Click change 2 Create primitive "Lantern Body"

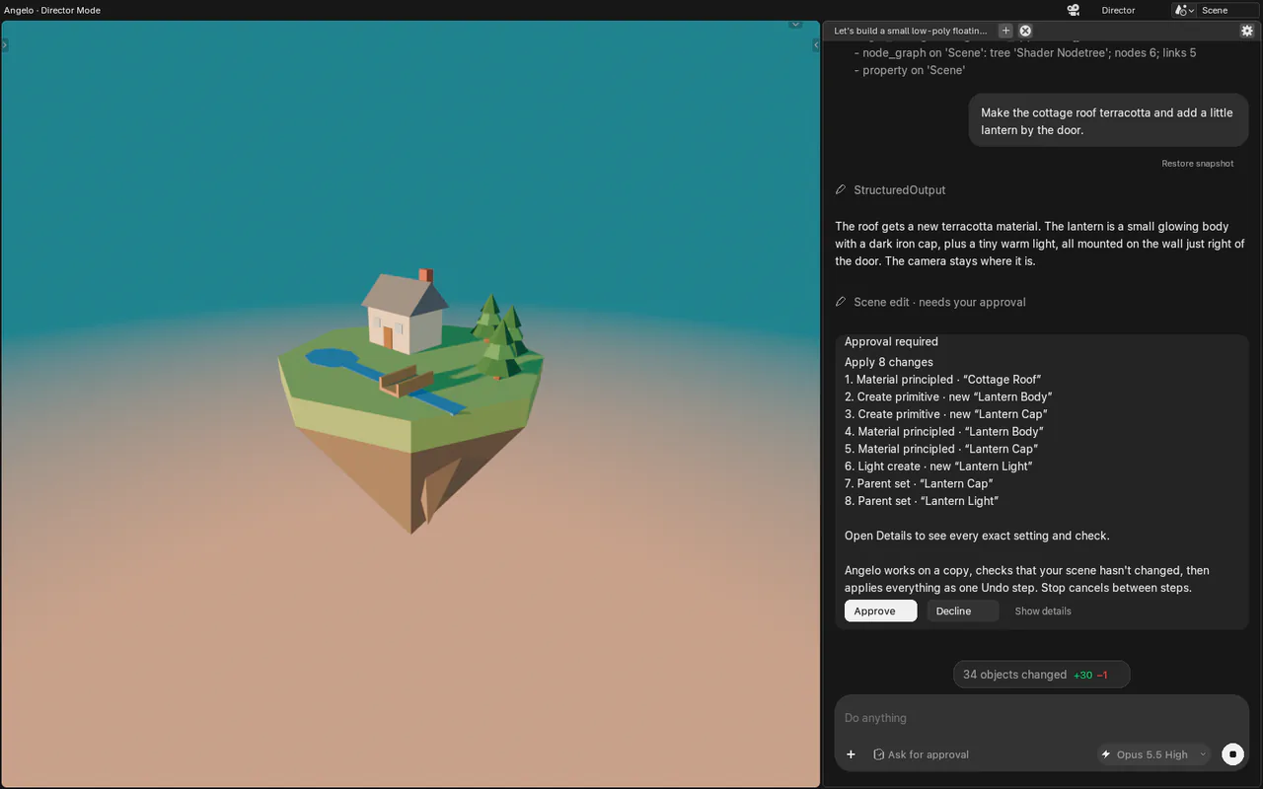coord(948,396)
